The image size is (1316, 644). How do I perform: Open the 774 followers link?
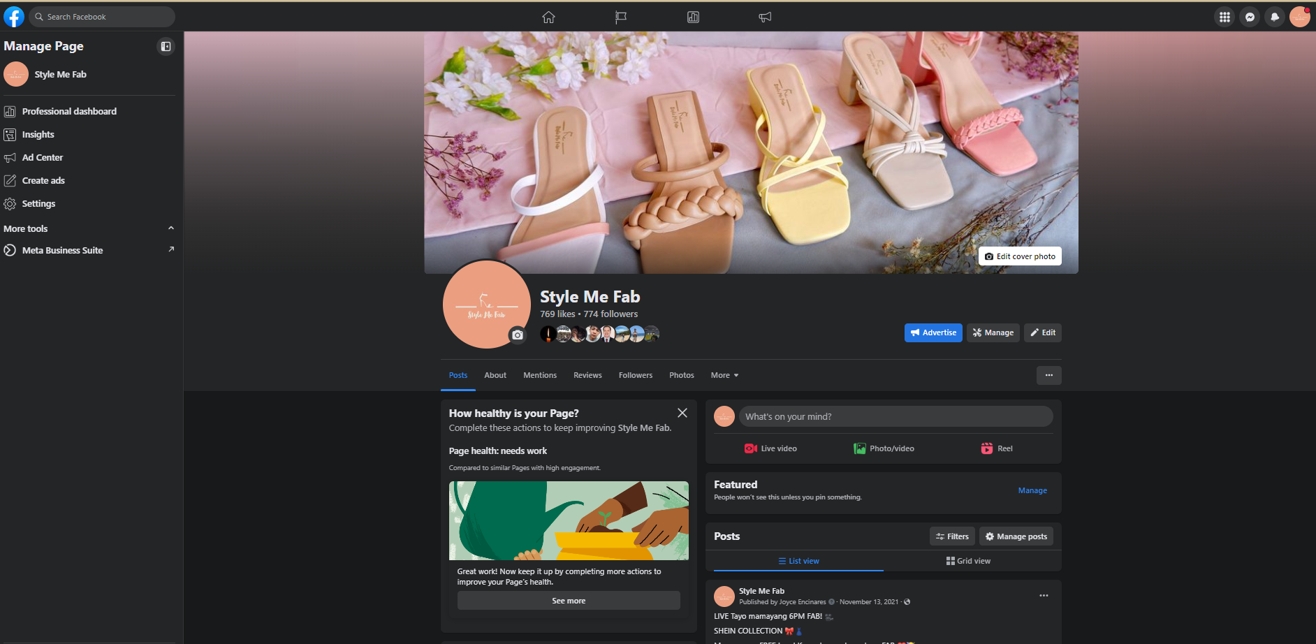(x=611, y=314)
